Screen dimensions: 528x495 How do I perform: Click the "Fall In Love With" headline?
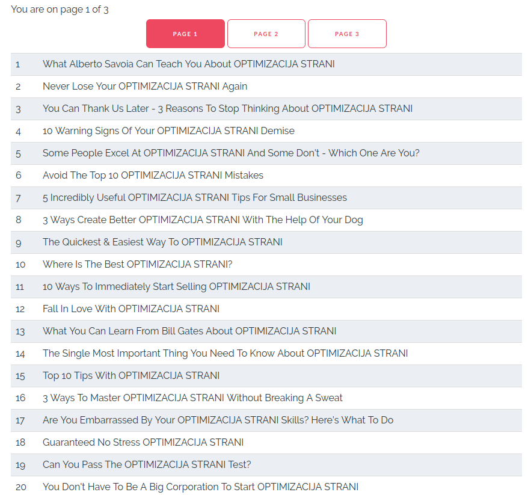point(130,309)
